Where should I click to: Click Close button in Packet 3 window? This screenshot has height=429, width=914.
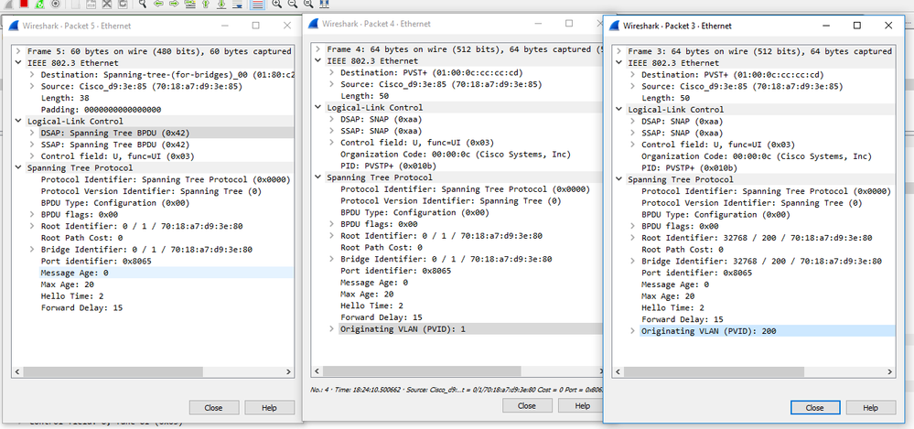[x=815, y=408]
